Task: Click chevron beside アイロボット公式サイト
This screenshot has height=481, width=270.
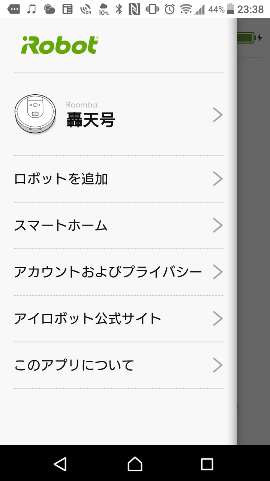Action: click(x=218, y=319)
